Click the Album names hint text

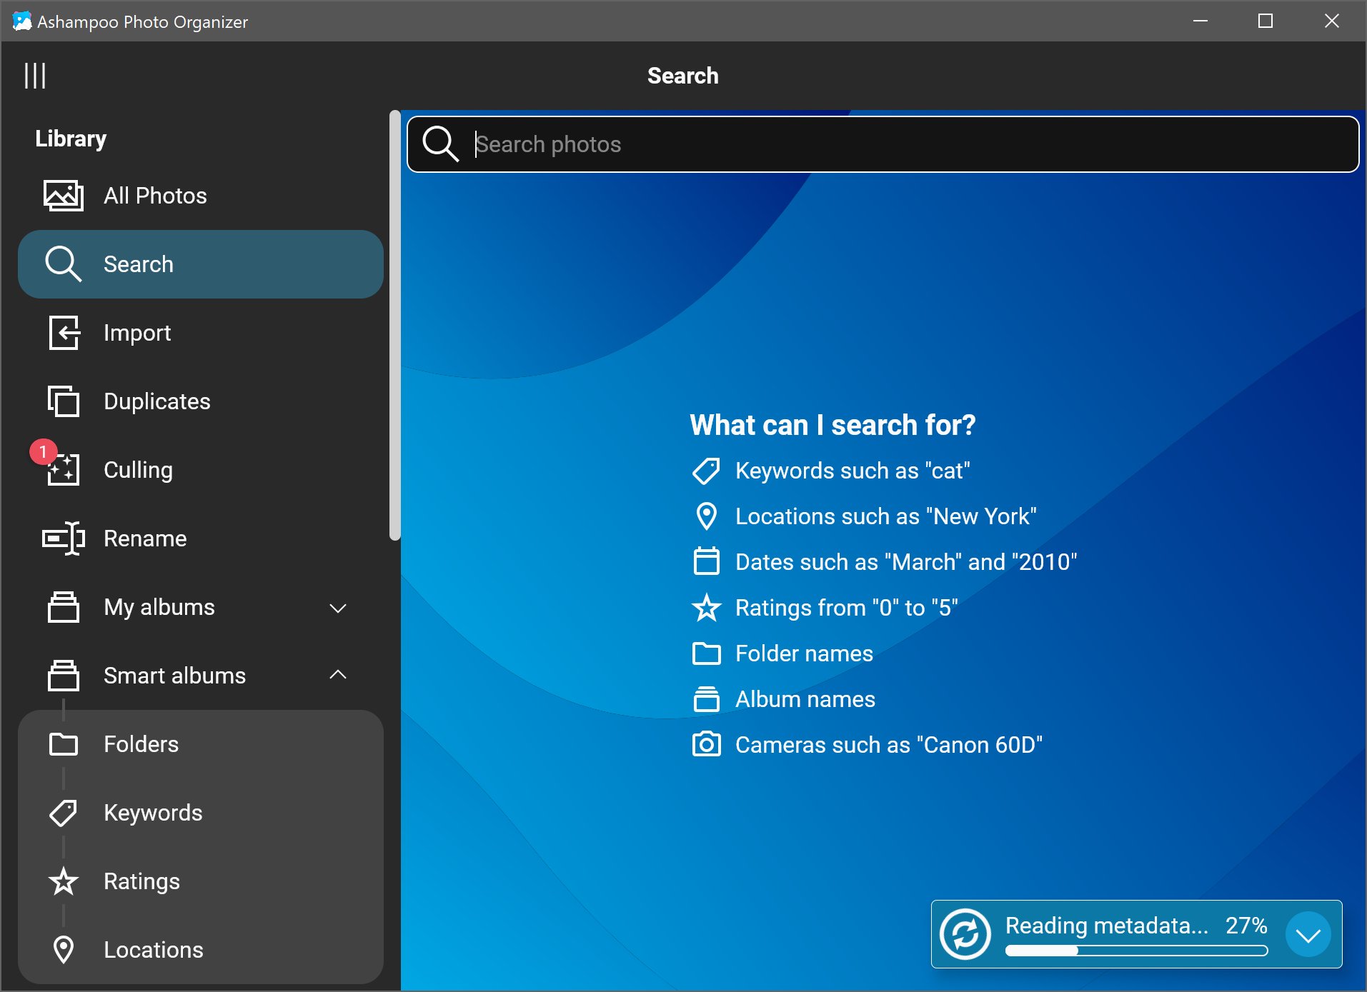click(805, 699)
